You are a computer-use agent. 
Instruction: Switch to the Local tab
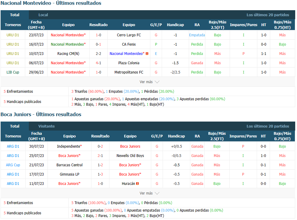[x=43, y=15]
